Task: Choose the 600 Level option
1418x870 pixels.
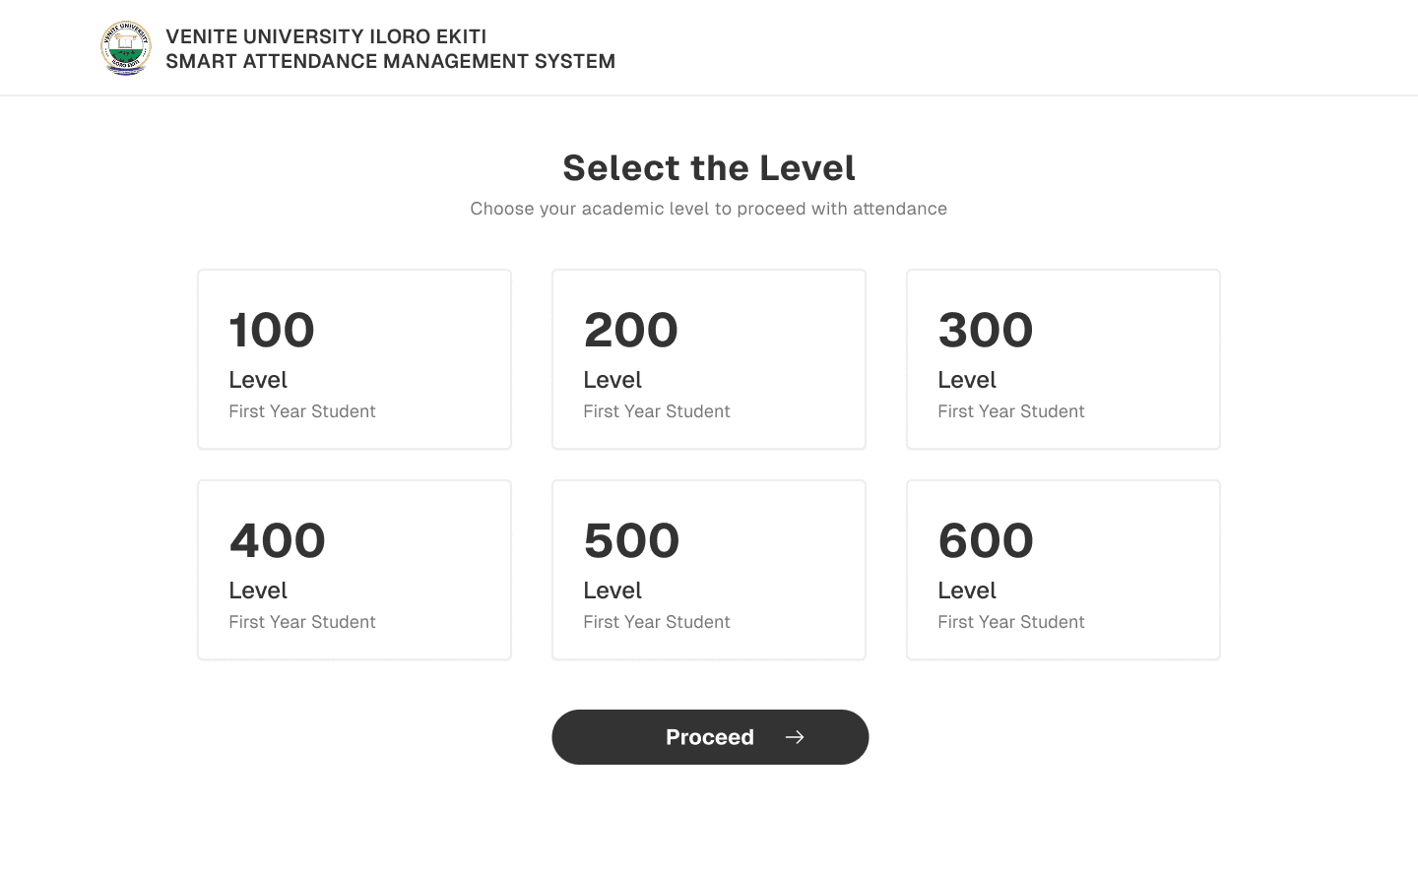Action: tap(1063, 570)
